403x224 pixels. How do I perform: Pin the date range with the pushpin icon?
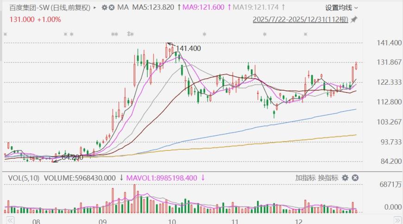[x=354, y=19]
